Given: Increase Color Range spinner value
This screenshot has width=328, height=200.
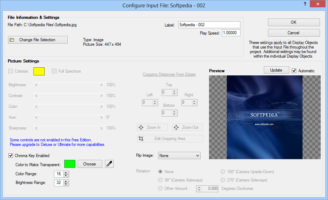Looking at the screenshot, I should coord(66,172).
